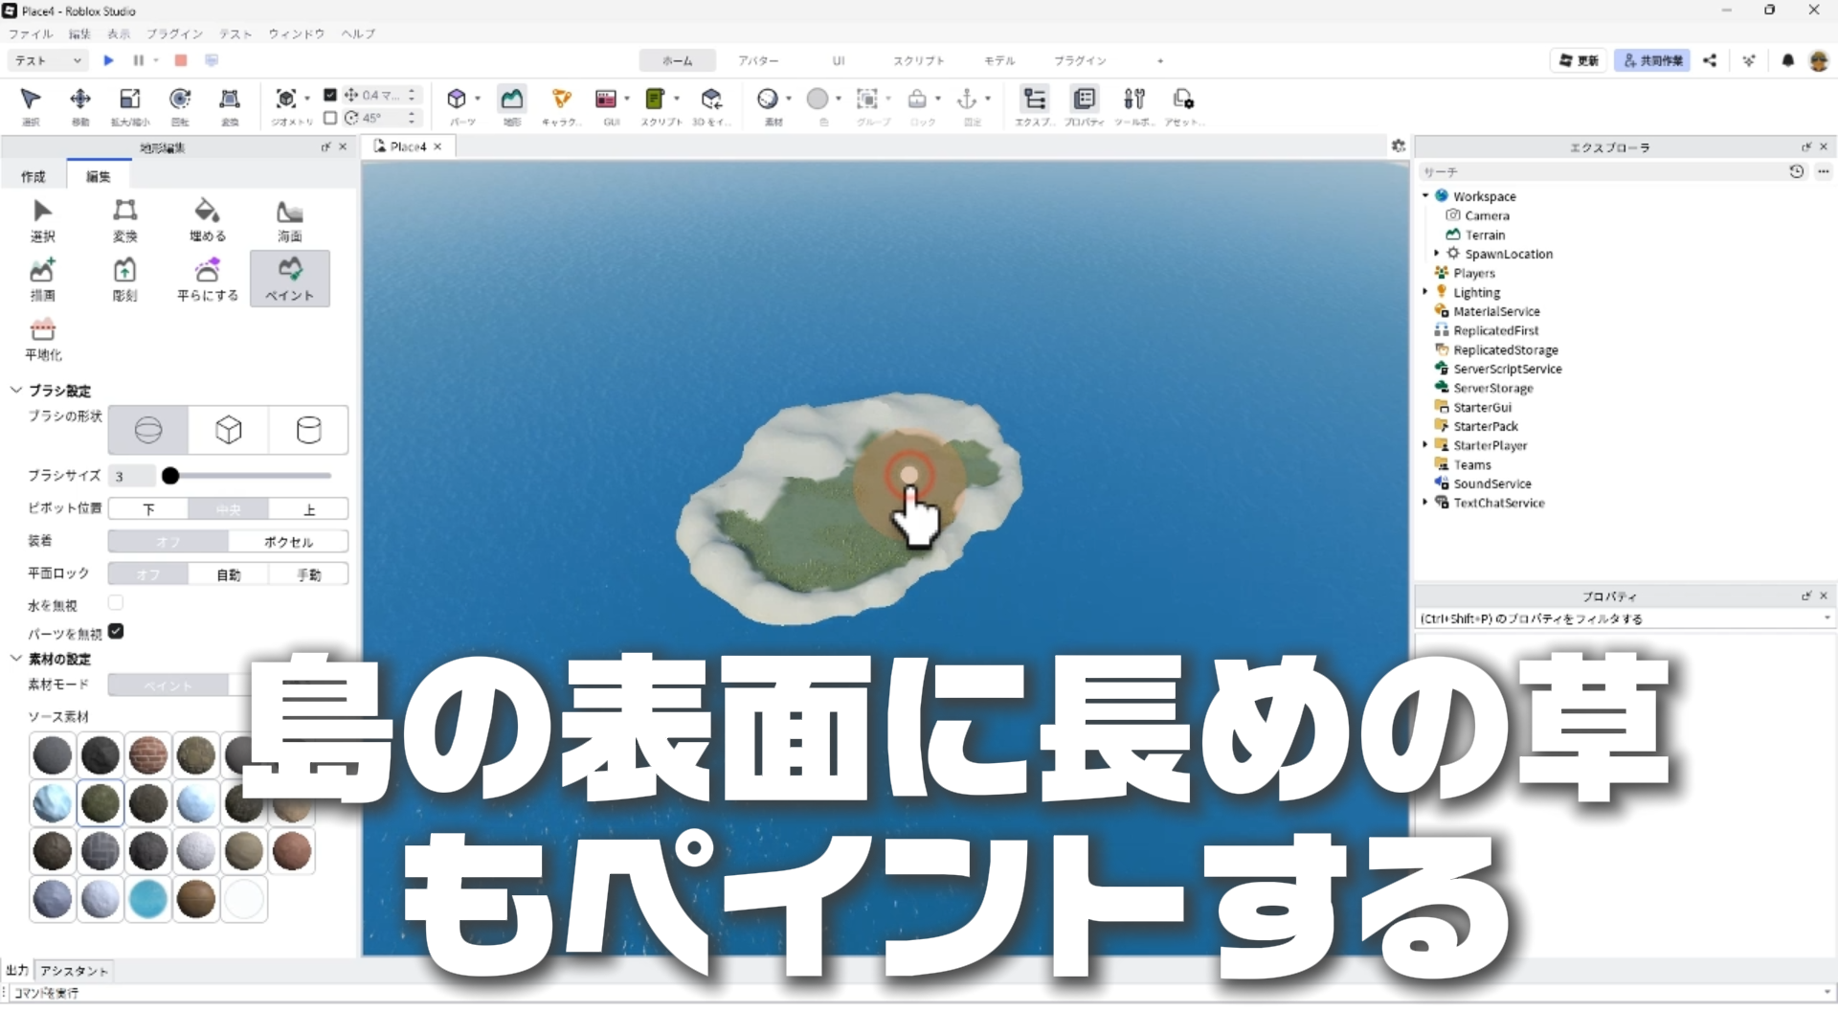Choose the 平らにする (flatten) tool
The height and width of the screenshot is (1034, 1838).
tap(207, 279)
